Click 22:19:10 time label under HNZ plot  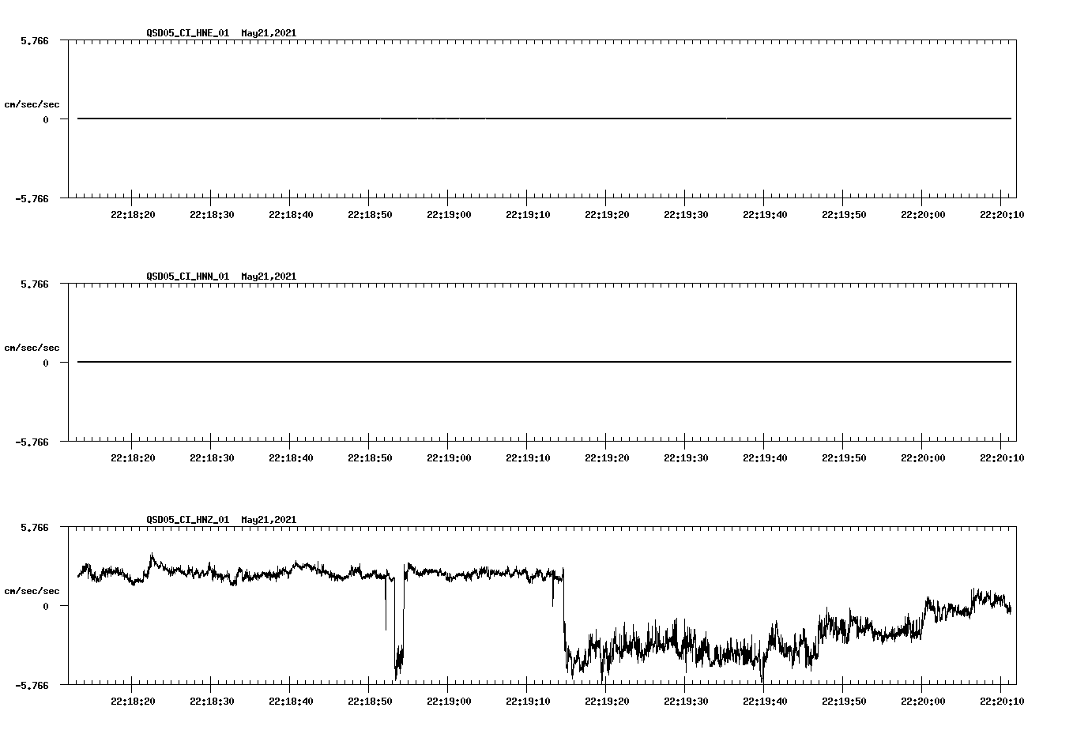coord(528,702)
